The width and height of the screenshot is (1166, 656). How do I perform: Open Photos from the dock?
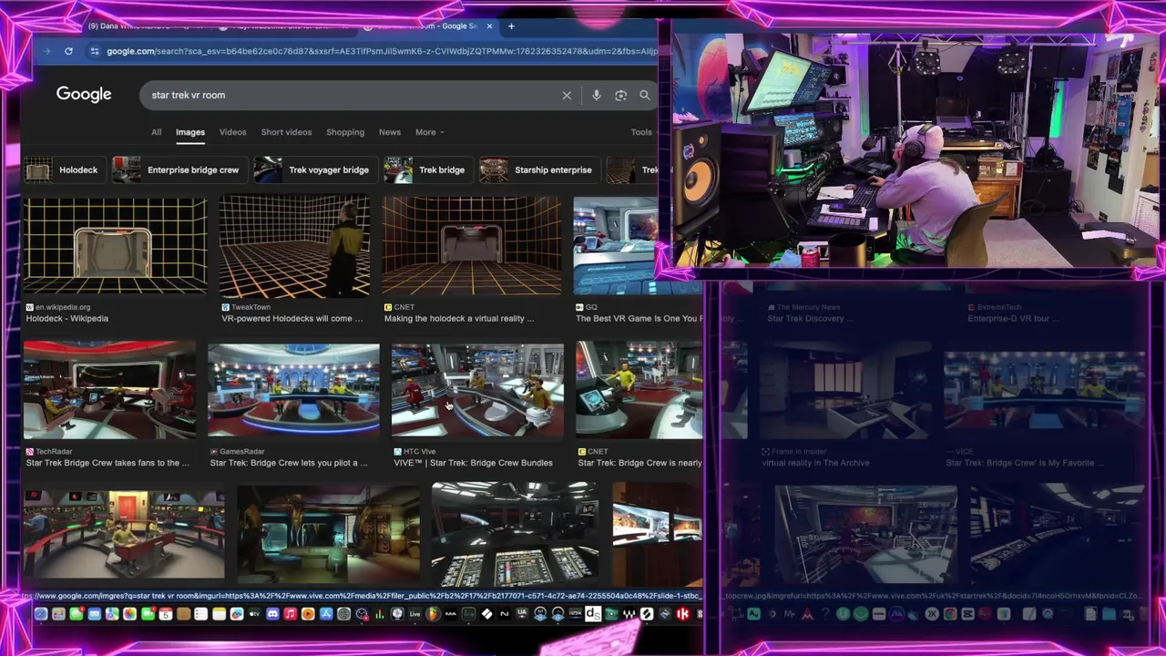point(129,614)
